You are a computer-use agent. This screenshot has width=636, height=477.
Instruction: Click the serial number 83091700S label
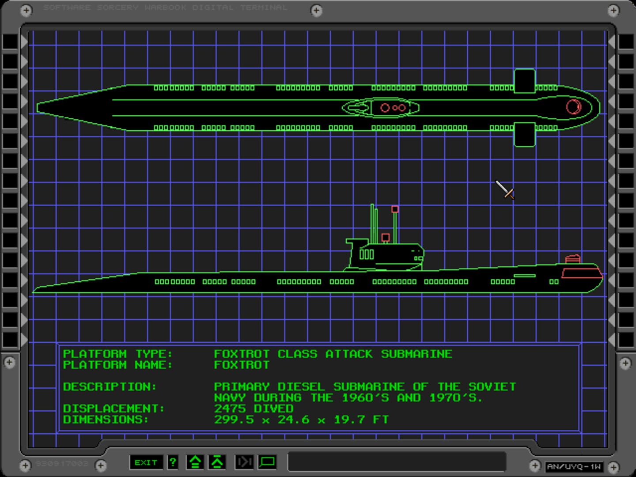62,464
